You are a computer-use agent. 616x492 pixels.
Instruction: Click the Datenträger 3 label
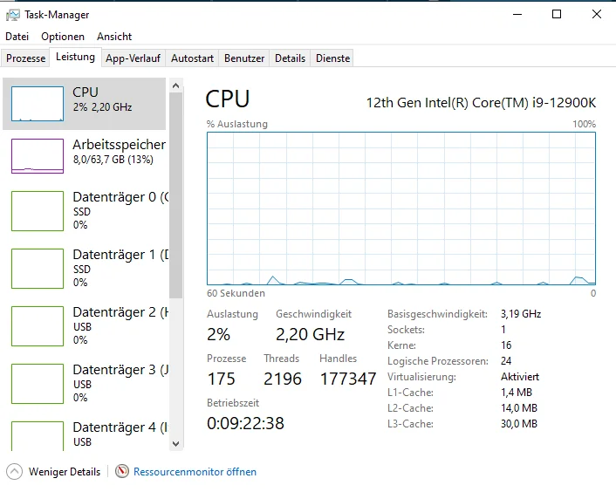point(120,370)
